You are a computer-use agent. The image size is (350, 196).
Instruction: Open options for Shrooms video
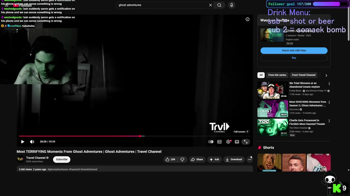(x=329, y=84)
